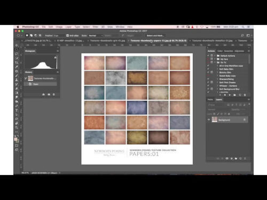This screenshot has width=267, height=200.
Task: Switch to the Paths panel tab
Action: click(210, 100)
